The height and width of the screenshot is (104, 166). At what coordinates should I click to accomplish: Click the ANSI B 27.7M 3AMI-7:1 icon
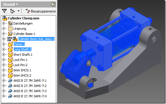tap(10, 81)
